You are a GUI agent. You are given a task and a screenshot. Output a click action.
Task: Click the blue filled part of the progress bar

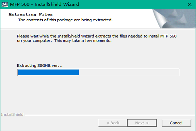pyautogui.click(x=48, y=72)
